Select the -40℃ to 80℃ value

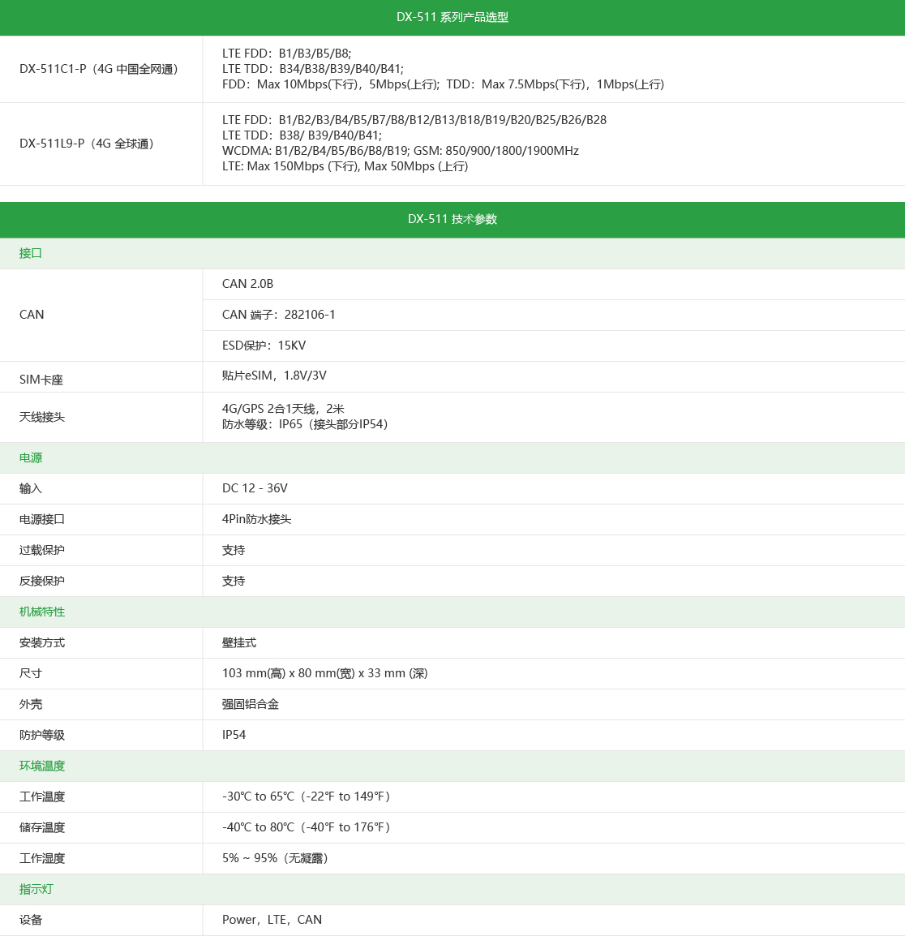tap(307, 827)
